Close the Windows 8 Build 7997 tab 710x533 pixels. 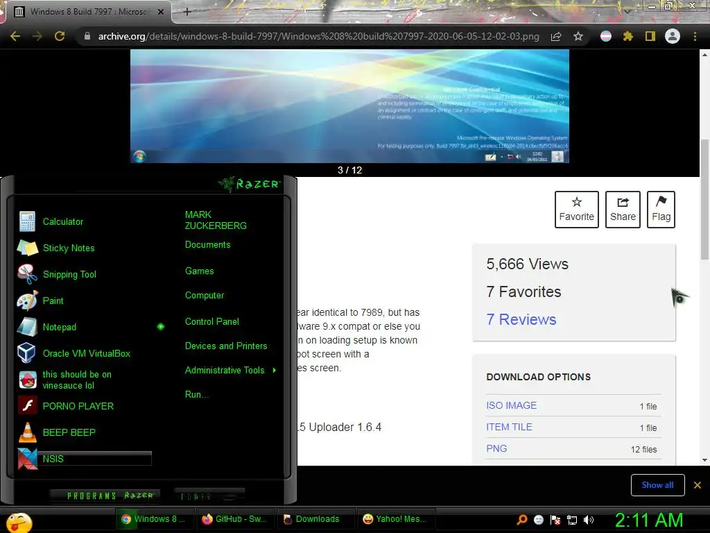coord(161,12)
